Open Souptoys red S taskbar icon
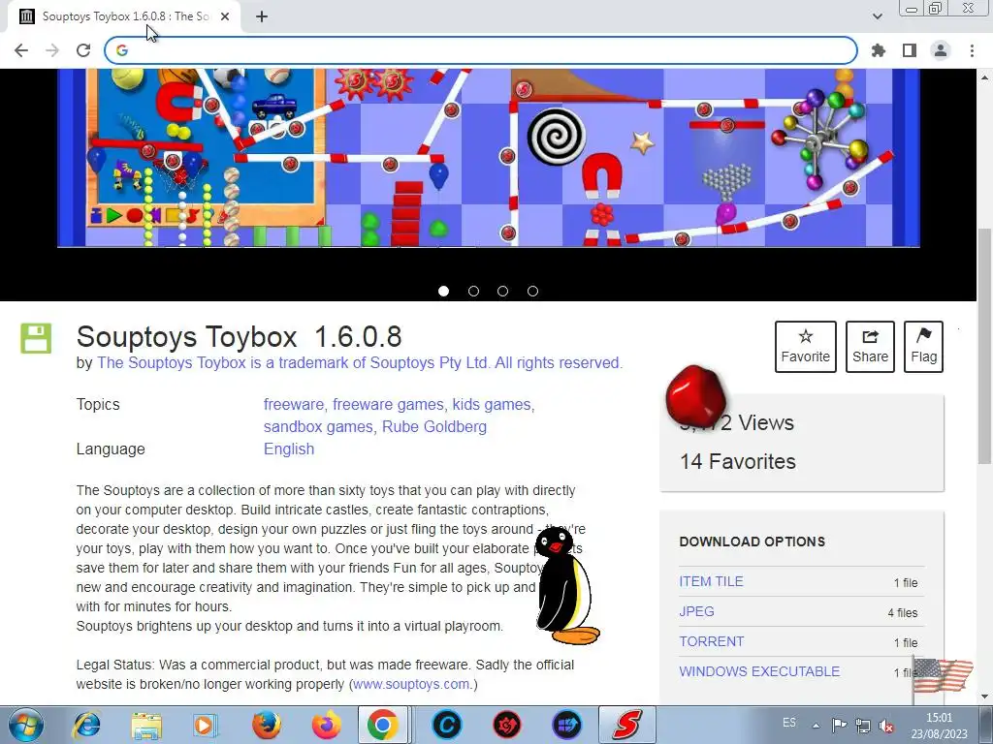The height and width of the screenshot is (744, 993). 626,725
